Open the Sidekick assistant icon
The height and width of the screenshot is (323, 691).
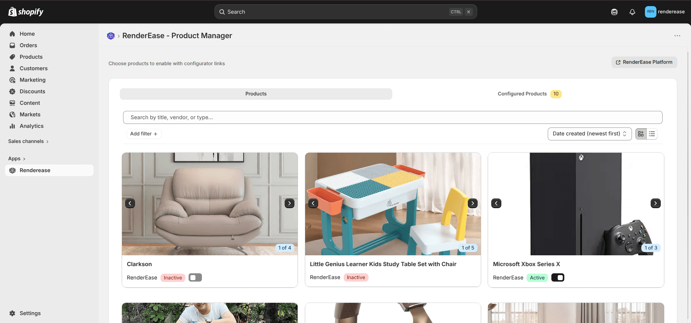tap(614, 12)
